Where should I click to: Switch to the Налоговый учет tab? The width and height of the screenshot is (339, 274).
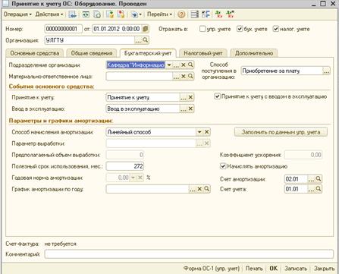tap(203, 53)
